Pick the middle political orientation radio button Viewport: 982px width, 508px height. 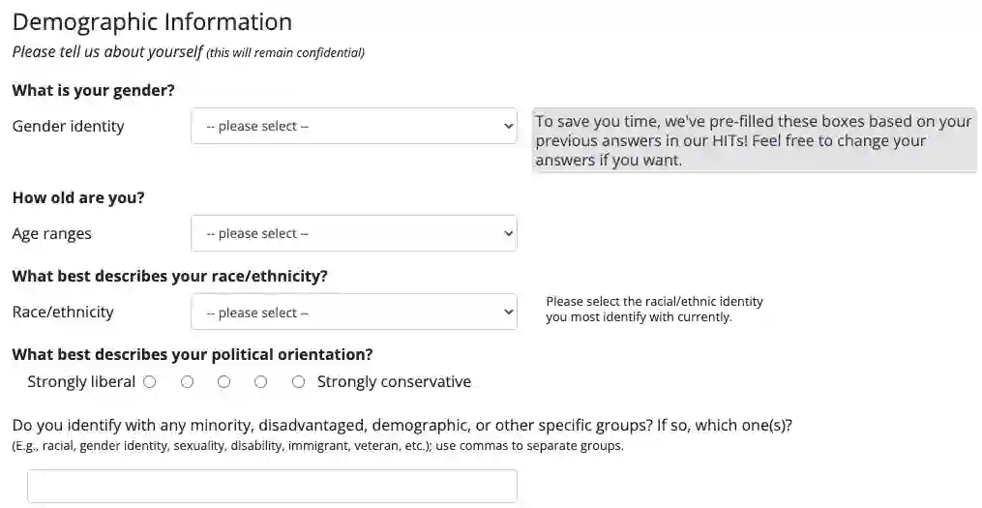[223, 382]
